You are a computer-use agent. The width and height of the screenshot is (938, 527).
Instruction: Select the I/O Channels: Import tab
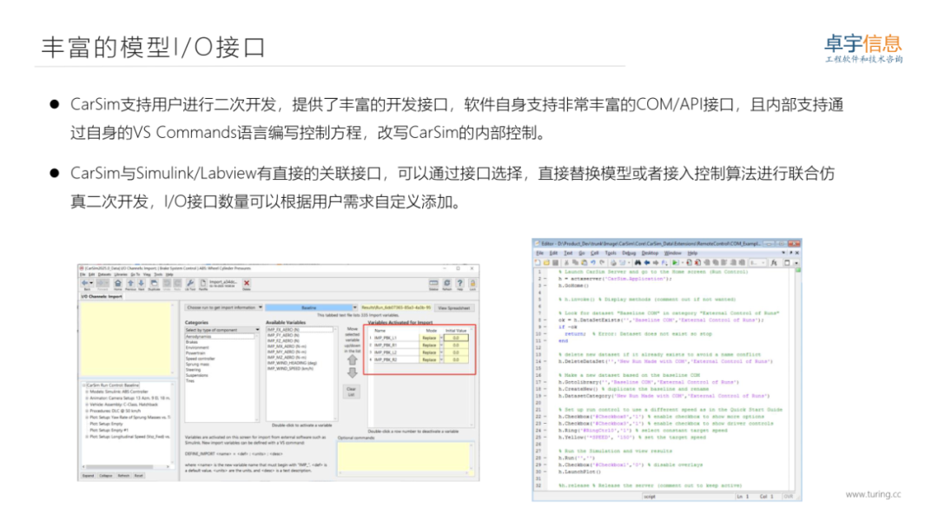pos(102,297)
